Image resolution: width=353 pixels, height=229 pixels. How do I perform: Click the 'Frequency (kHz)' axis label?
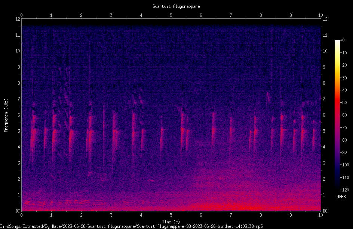point(6,115)
